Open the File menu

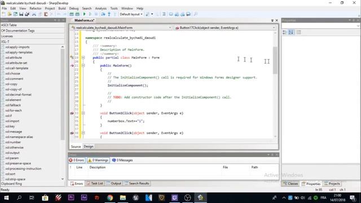[5, 8]
